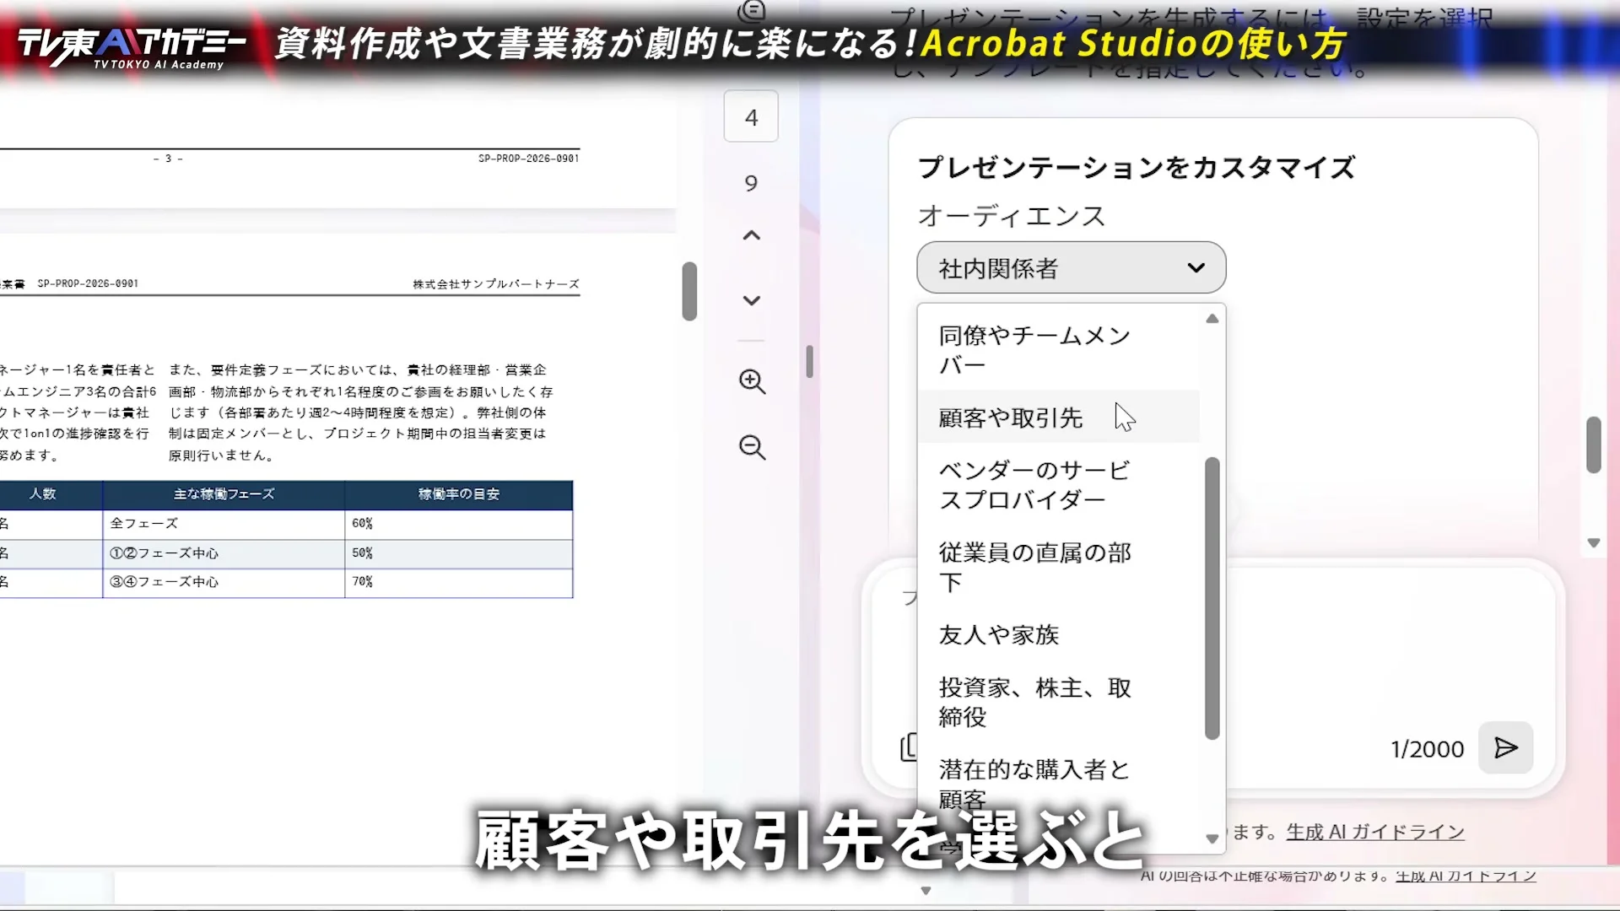Click the プレゼンテーションをカスタマイズ heading

pos(1136,168)
